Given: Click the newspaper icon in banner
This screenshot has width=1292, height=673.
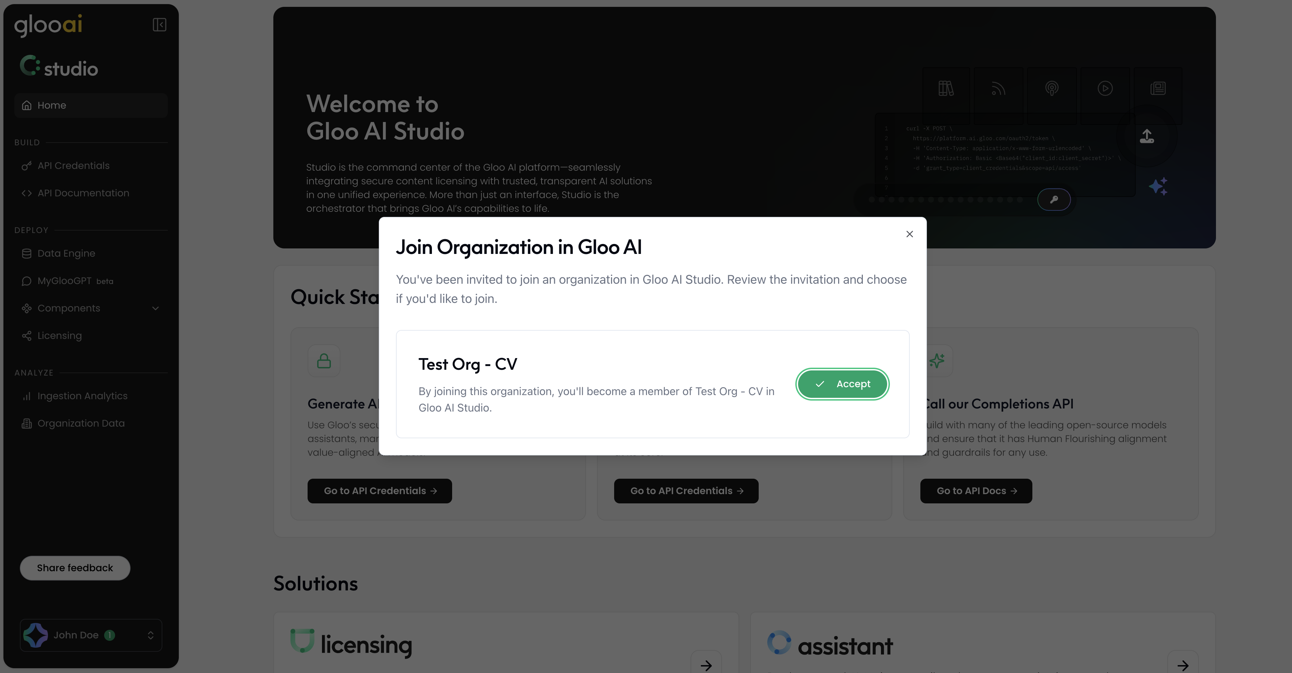Looking at the screenshot, I should [x=1158, y=88].
